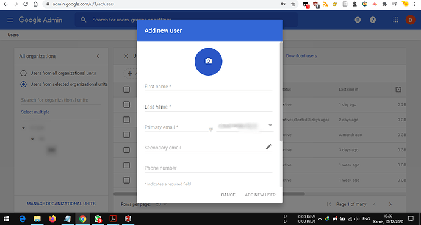Open the Google apps grid launcher
Screen dimensions: 421x225
(395, 20)
